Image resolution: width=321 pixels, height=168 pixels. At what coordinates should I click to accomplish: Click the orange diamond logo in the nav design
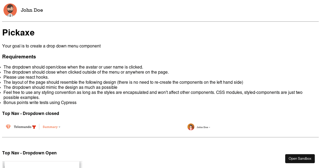pos(9,127)
